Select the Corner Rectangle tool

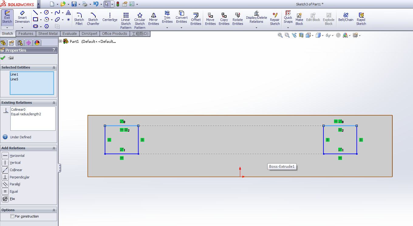coord(36,19)
